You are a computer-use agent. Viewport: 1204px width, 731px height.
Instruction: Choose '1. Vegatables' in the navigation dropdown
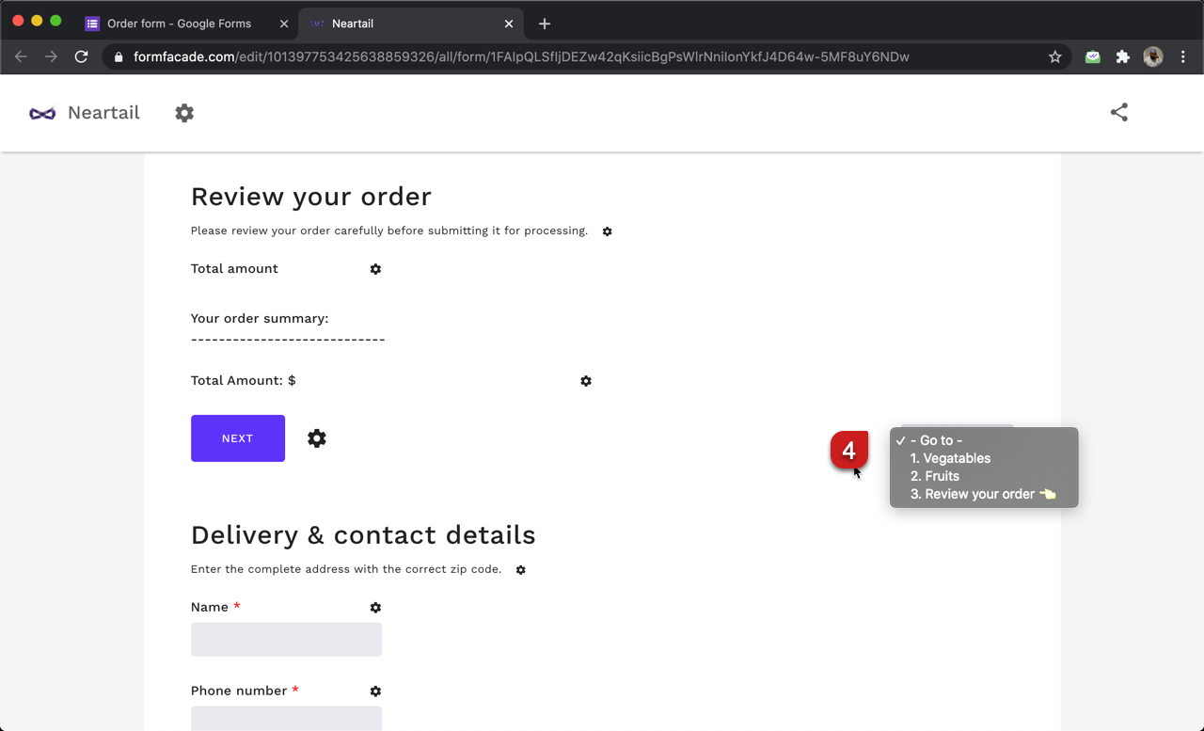(949, 458)
